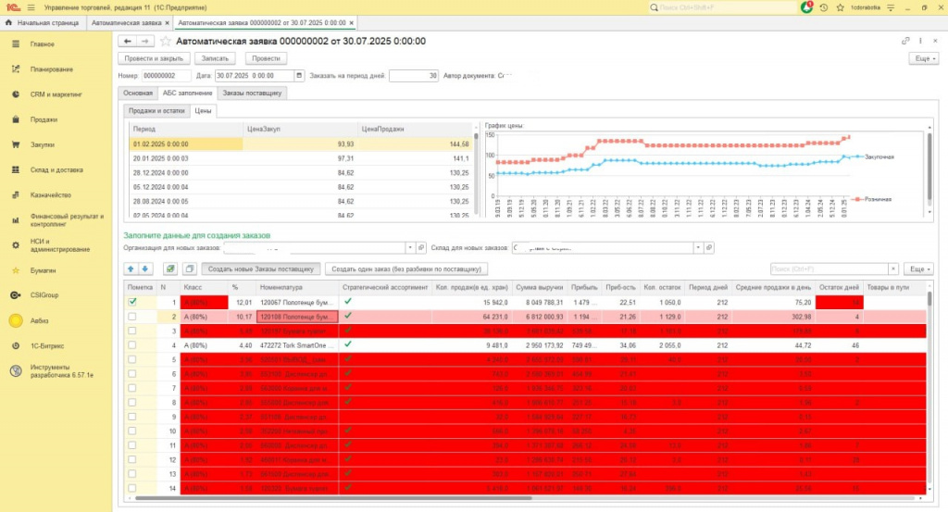Open the Еще menu above the table
Viewport: 948px width, 512px height.
click(917, 268)
